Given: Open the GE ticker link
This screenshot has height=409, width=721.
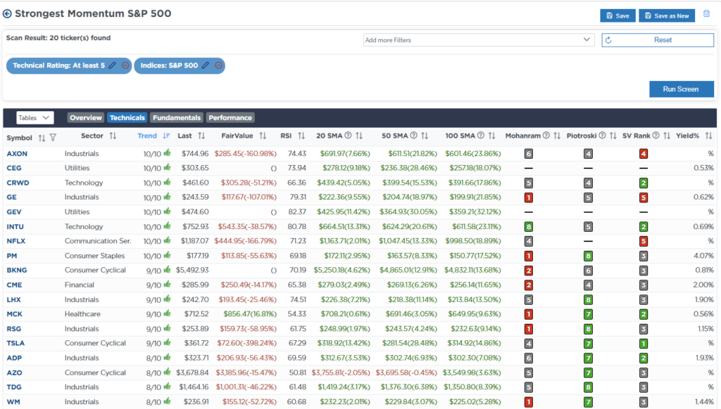Looking at the screenshot, I should coord(11,197).
